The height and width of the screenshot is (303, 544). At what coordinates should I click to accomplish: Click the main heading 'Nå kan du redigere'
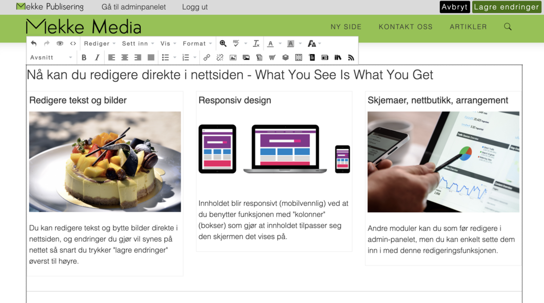click(229, 75)
